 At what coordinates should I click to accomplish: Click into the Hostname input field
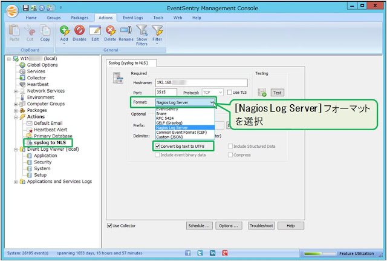[201, 82]
